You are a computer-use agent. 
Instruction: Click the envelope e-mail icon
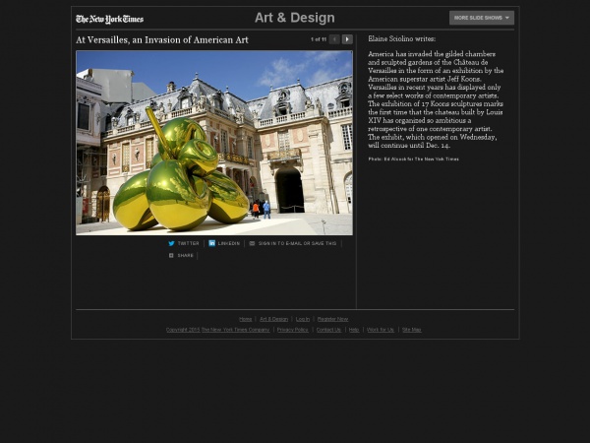[x=252, y=243]
